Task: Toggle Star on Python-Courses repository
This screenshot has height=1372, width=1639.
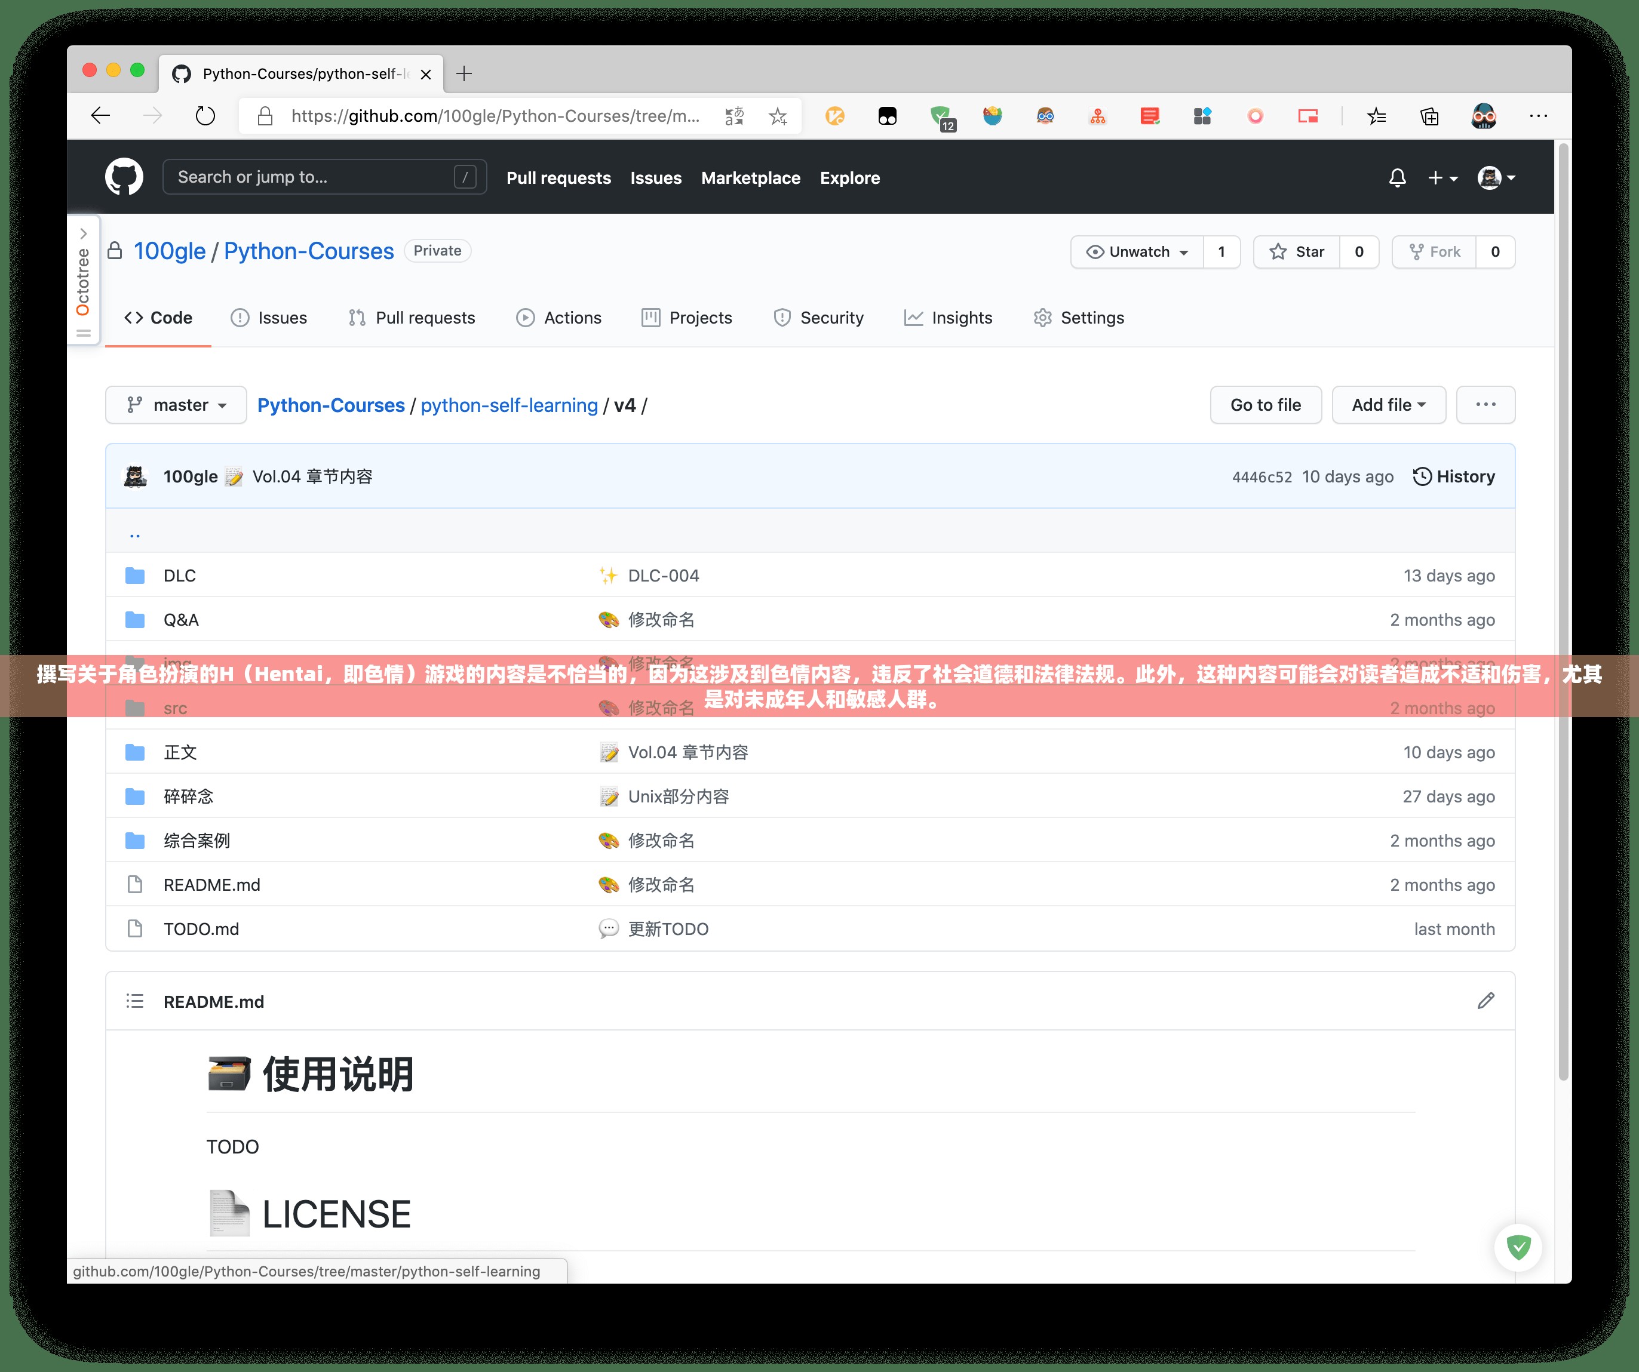Action: [1300, 250]
